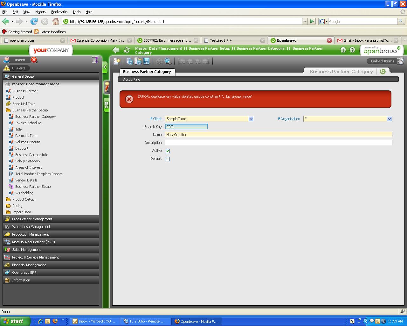The width and height of the screenshot is (407, 326).
Task: Open the Getting Started bookmark
Action: coord(17,32)
